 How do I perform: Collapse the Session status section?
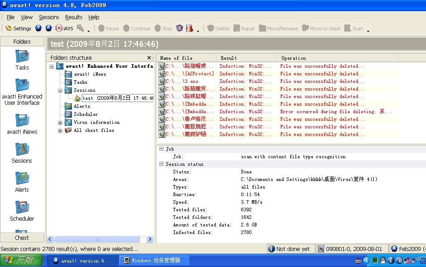pos(162,164)
